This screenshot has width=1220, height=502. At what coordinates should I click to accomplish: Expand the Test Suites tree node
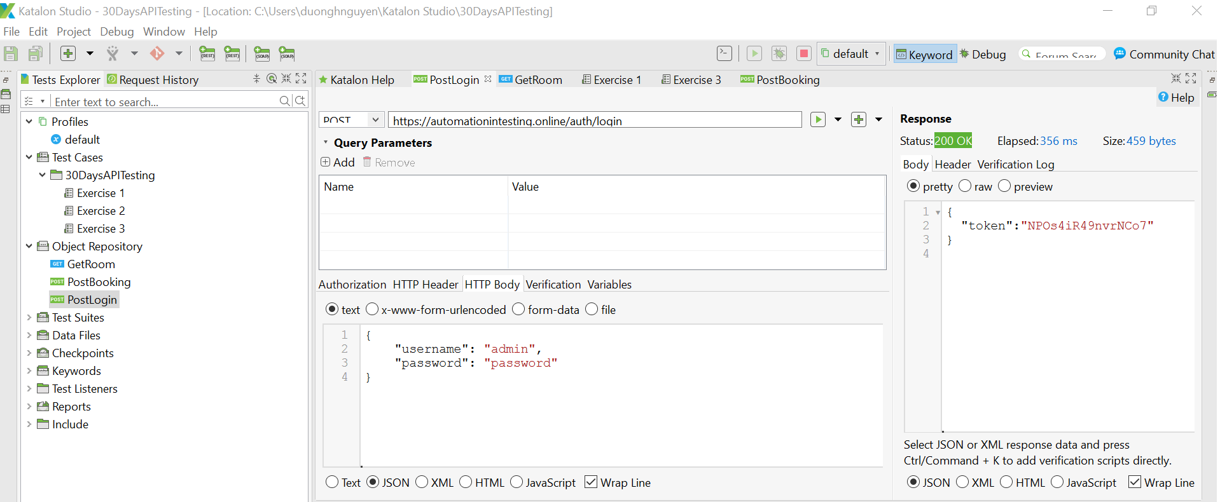(29, 317)
